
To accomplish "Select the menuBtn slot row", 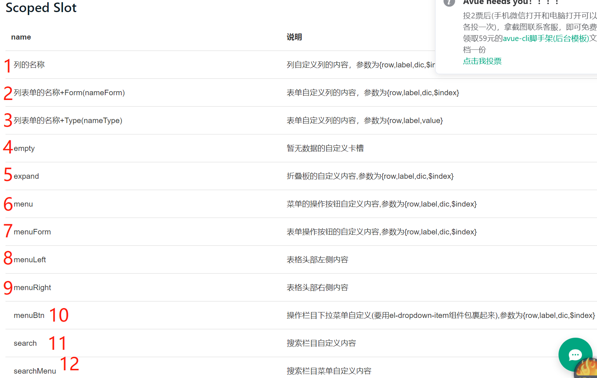I will (x=29, y=315).
